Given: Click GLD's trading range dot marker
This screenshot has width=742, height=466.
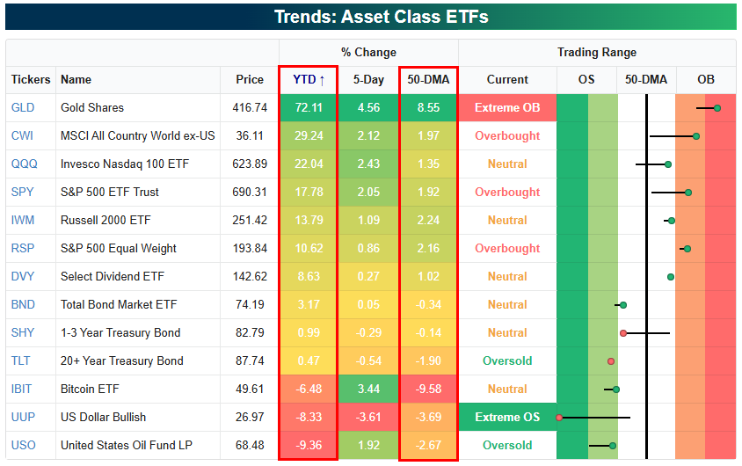Looking at the screenshot, I should click(x=717, y=107).
